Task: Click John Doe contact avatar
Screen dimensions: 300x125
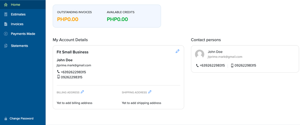Action: click(200, 54)
